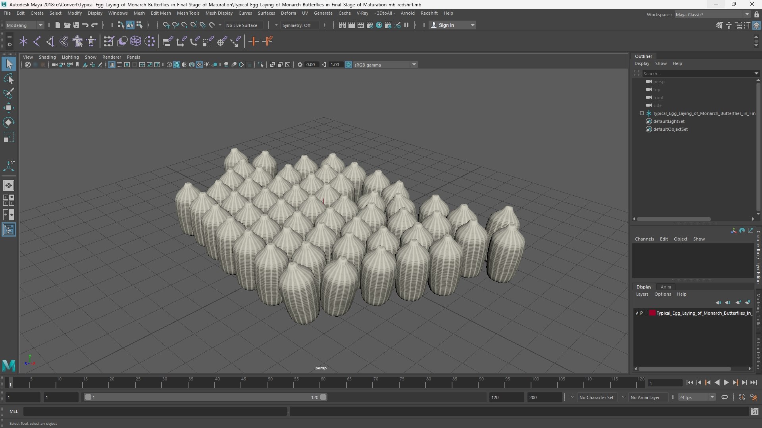Select the arrow Select tool
Image resolution: width=762 pixels, height=428 pixels.
[x=9, y=64]
